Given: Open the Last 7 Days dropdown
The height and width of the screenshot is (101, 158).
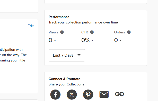Looking at the screenshot, I should tap(67, 55).
